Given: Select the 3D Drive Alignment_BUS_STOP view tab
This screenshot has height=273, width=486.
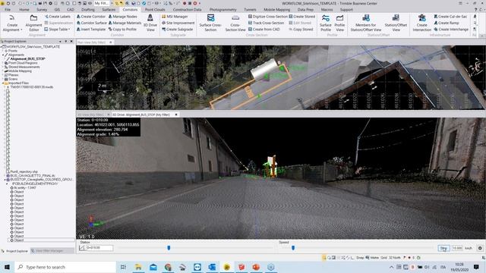Looking at the screenshot, I should (x=141, y=115).
